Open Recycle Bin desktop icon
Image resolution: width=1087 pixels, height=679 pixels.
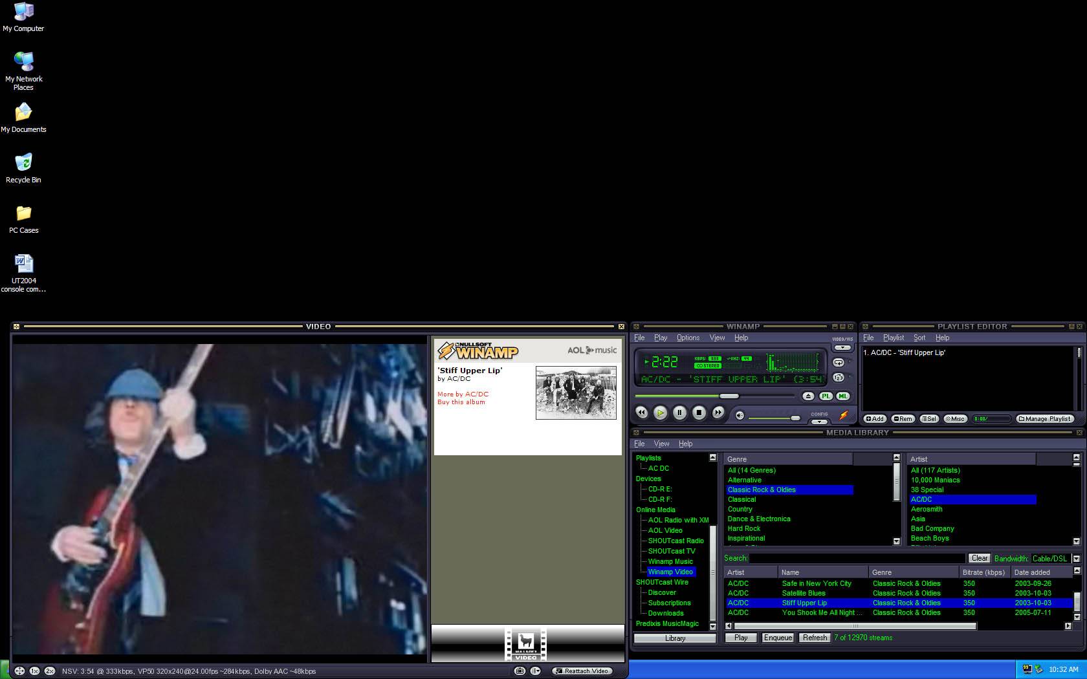point(23,168)
